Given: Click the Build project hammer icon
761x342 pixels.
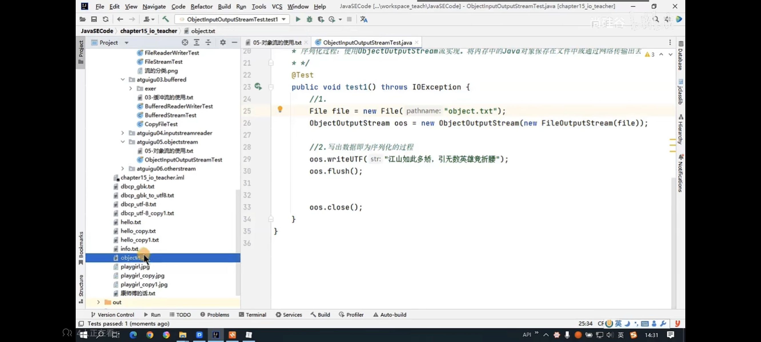Looking at the screenshot, I should pos(165,19).
